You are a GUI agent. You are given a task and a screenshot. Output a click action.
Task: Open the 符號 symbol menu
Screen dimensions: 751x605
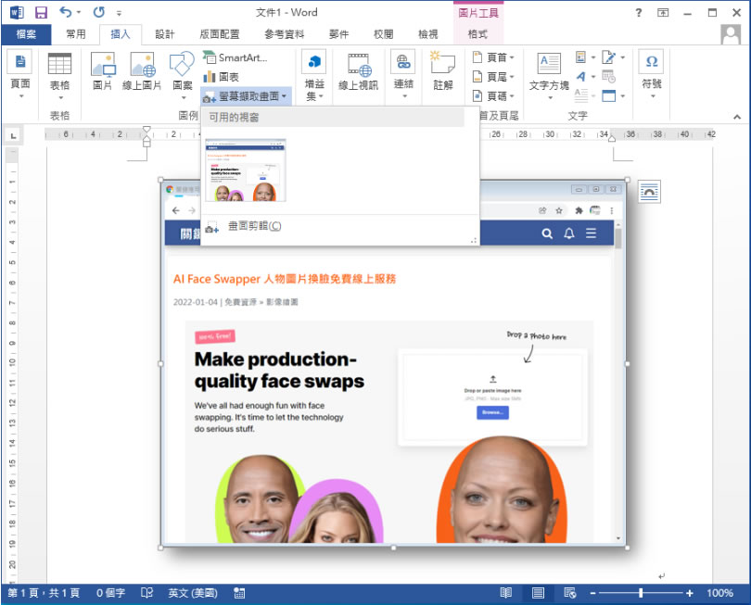click(651, 71)
